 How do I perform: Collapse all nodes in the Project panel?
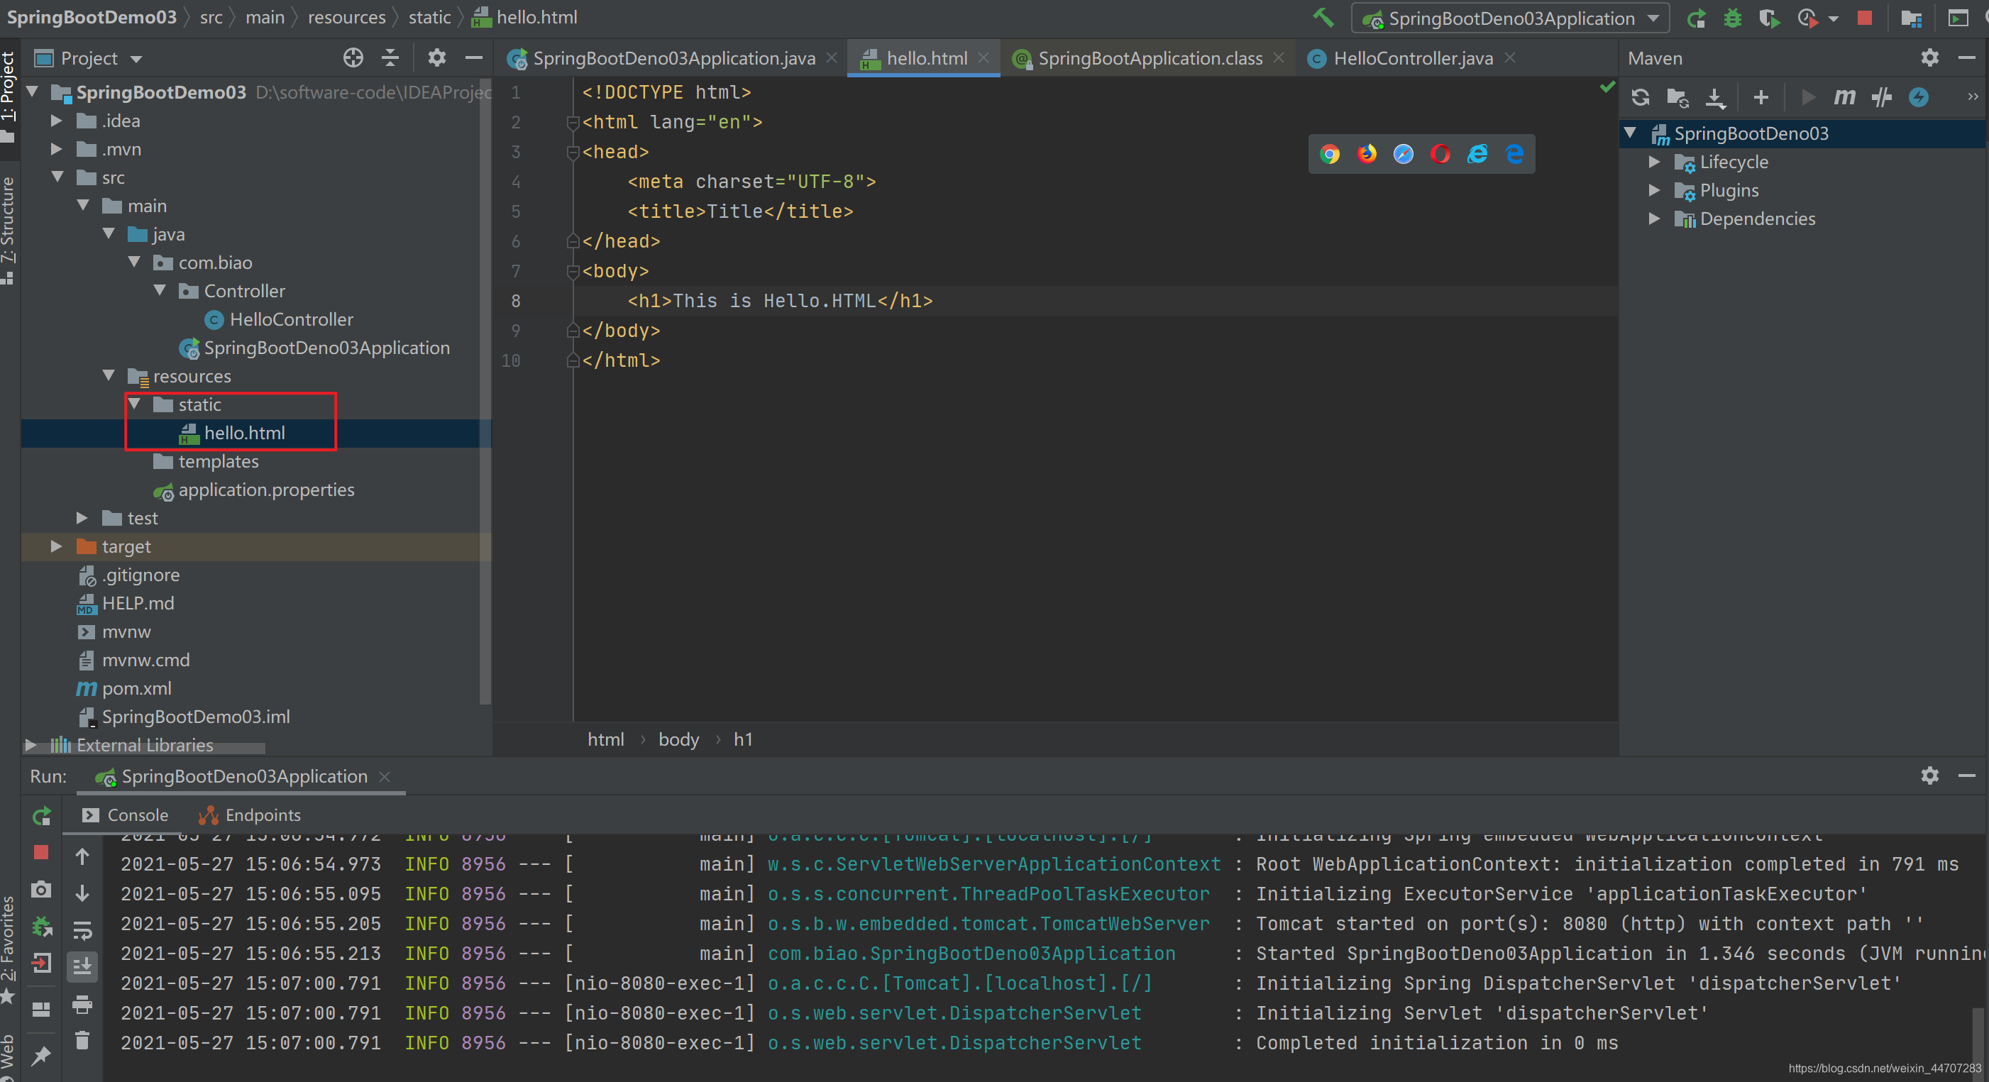tap(390, 58)
